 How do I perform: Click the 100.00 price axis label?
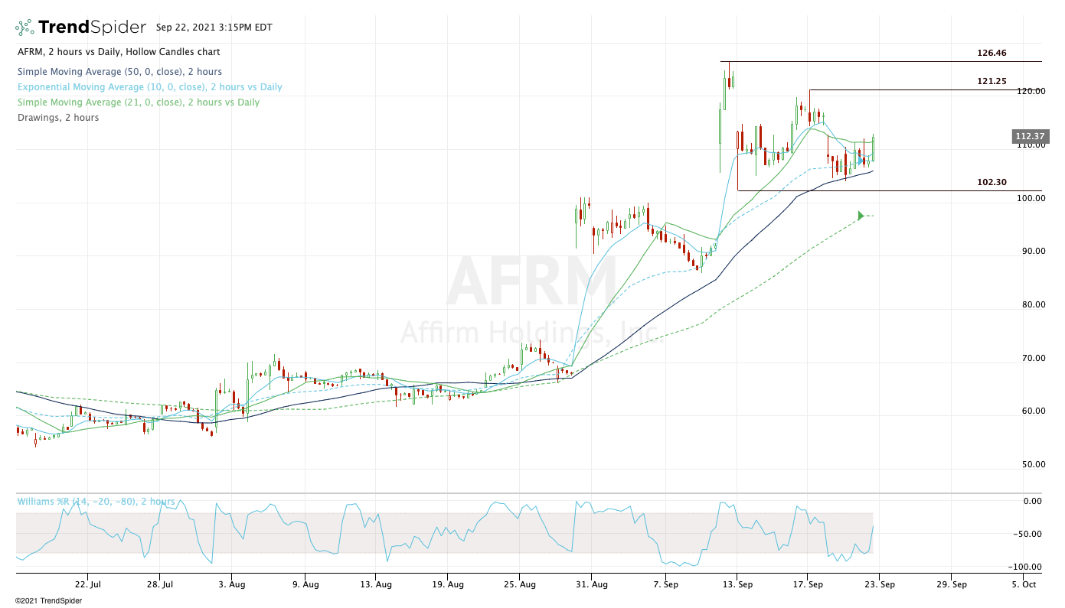coord(1031,198)
